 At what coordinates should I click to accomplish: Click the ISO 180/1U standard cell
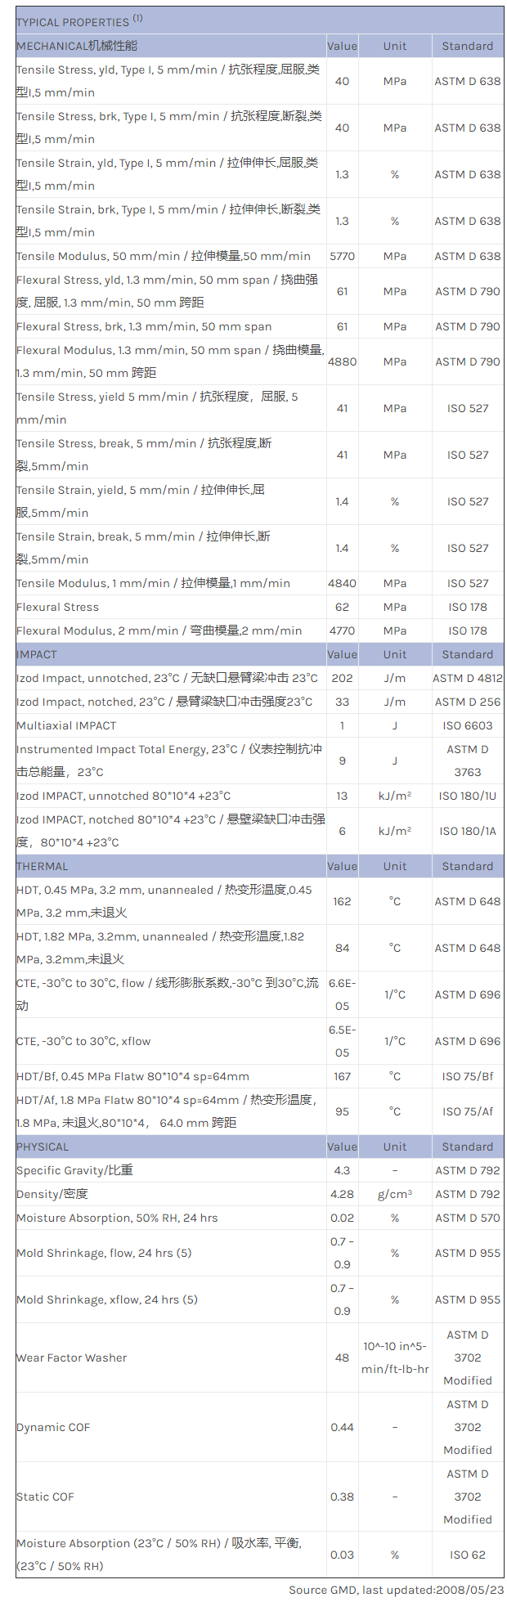(468, 796)
